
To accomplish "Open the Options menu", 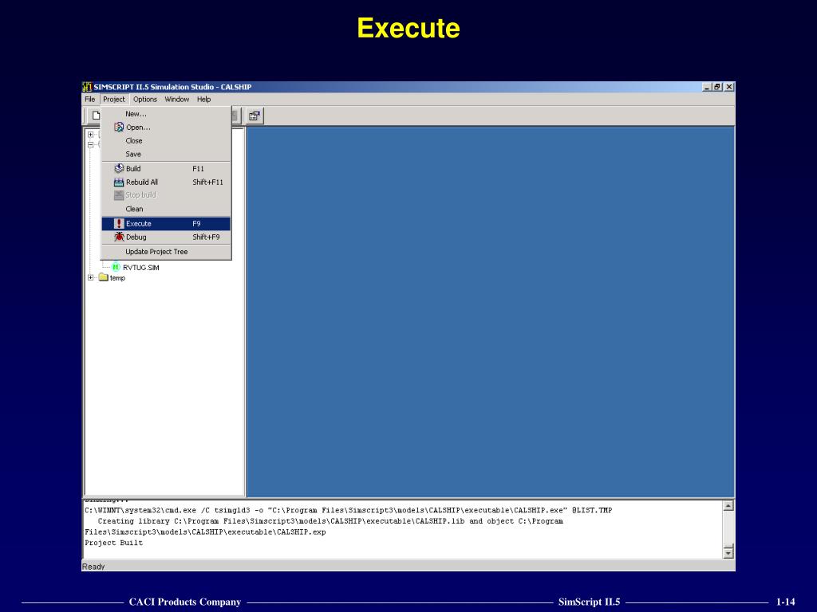I will (145, 100).
